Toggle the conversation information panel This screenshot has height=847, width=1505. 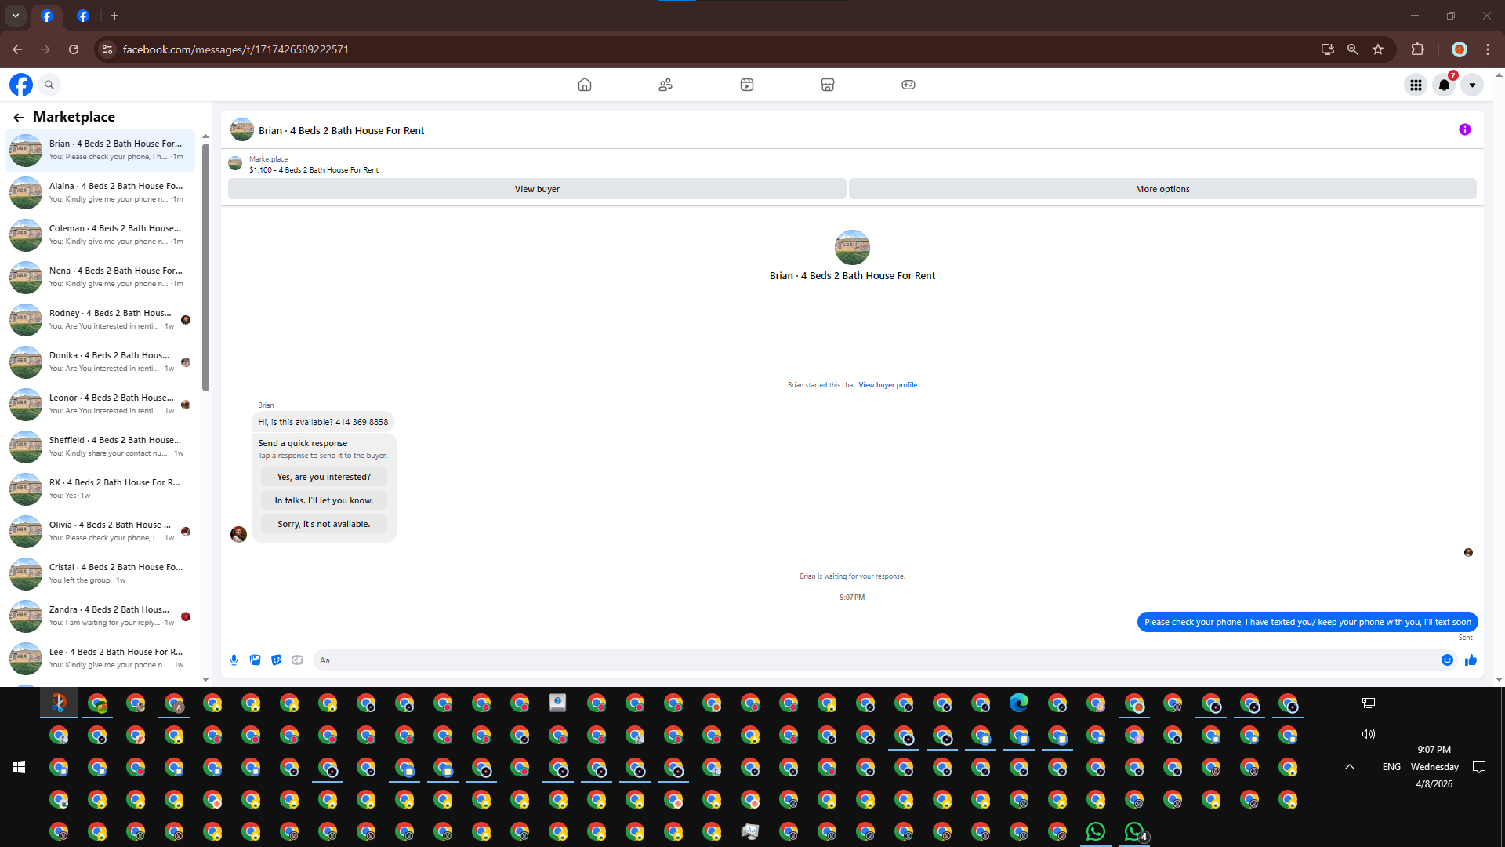click(1464, 130)
